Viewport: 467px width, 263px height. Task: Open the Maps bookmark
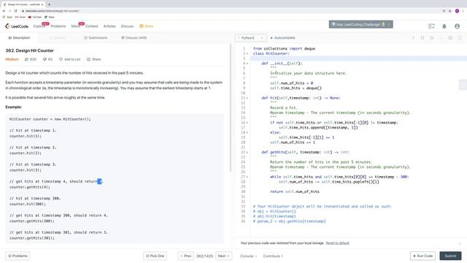click(50, 18)
